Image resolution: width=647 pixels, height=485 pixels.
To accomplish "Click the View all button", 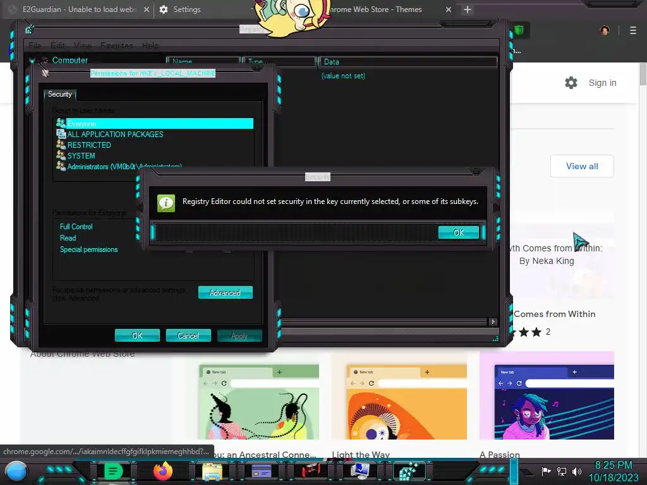I will click(x=582, y=166).
